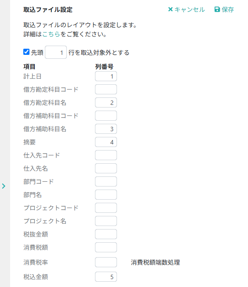Click the 部門名 column number field
Viewport: 248px width, 287px height.
(106, 194)
